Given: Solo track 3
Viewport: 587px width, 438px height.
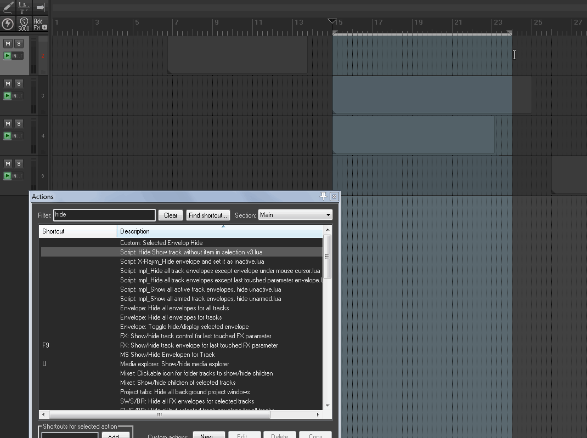Looking at the screenshot, I should [19, 83].
